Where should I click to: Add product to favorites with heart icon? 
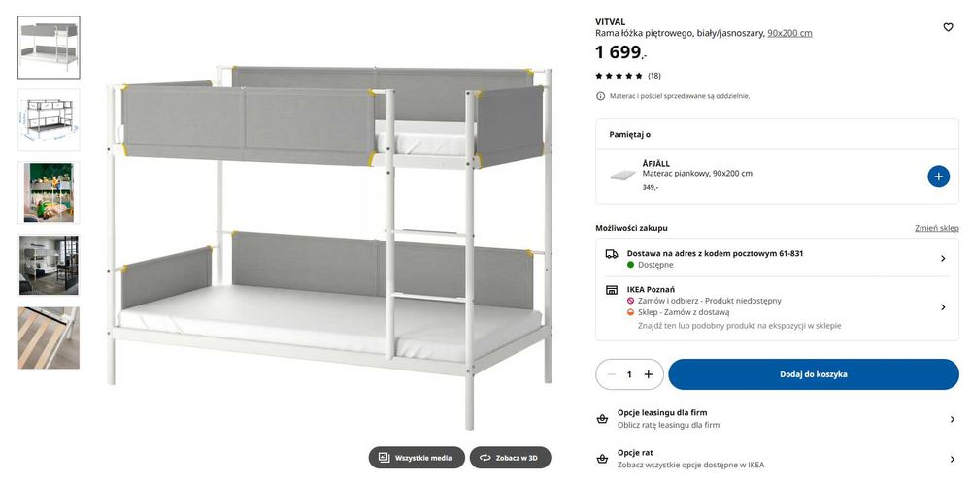pyautogui.click(x=948, y=27)
